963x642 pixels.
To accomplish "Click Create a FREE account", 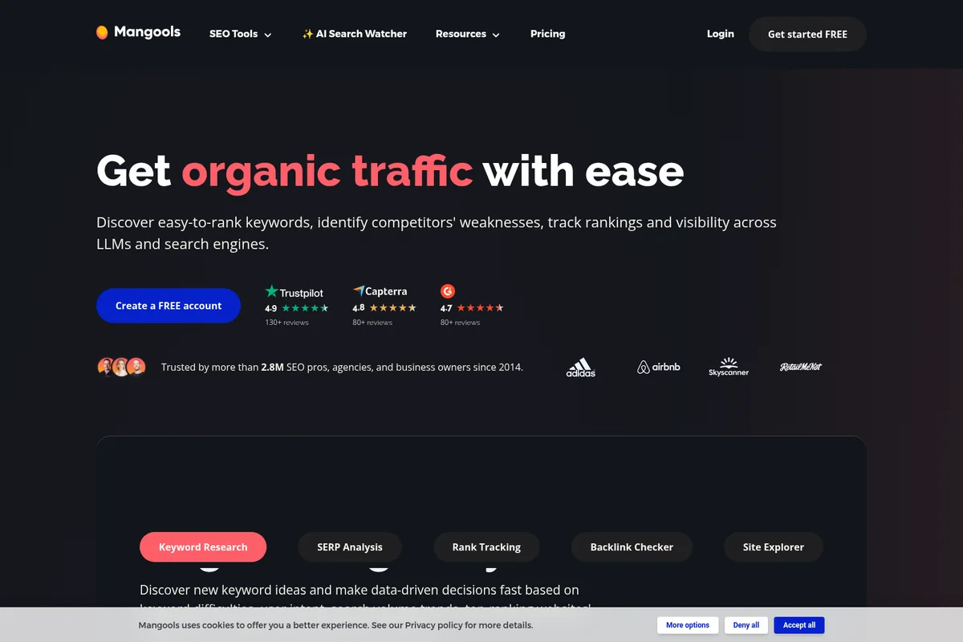I will point(168,306).
